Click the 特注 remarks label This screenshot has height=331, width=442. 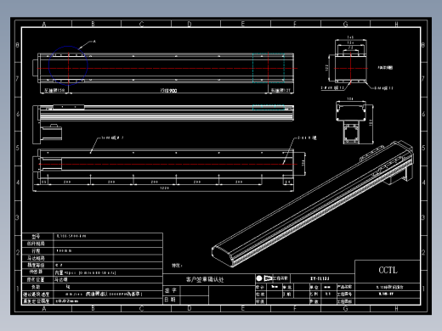coord(177,266)
